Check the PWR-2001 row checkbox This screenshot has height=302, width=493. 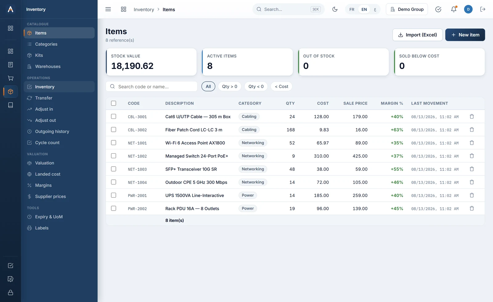[114, 195]
